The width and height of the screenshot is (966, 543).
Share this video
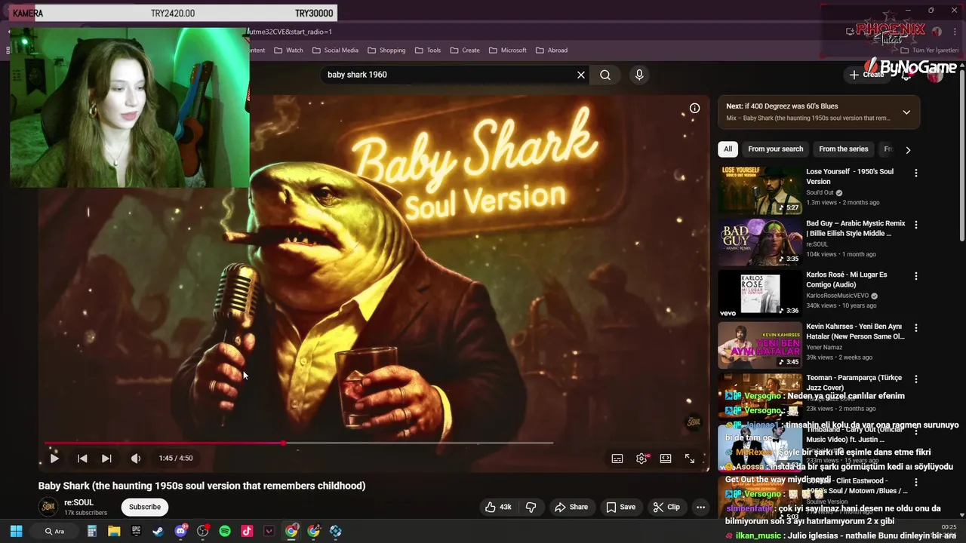coord(571,507)
